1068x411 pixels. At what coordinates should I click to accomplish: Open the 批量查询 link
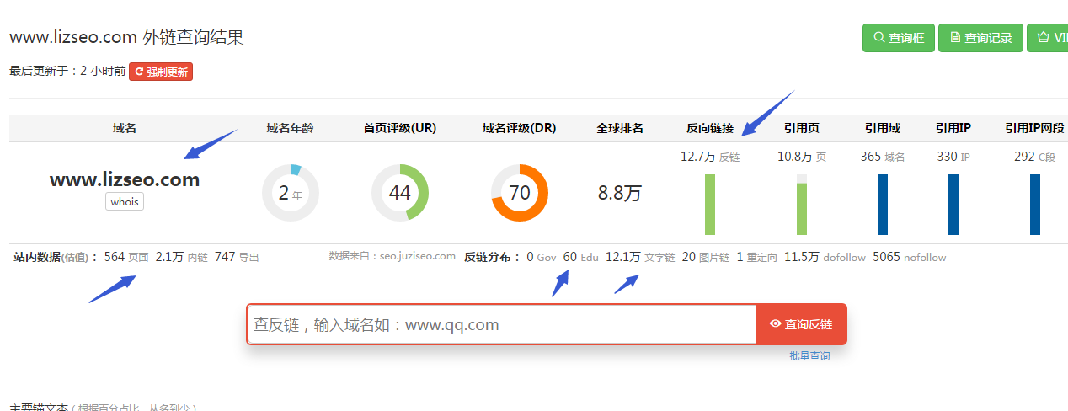[x=809, y=356]
